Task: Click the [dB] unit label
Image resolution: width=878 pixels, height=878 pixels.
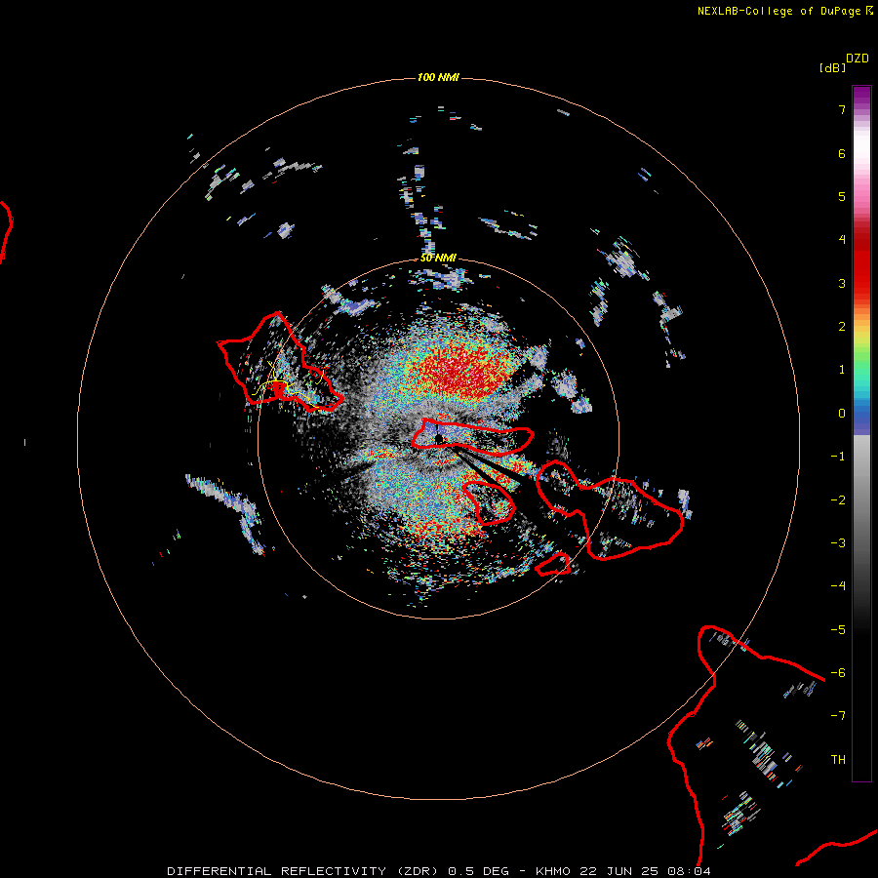Action: pos(832,67)
